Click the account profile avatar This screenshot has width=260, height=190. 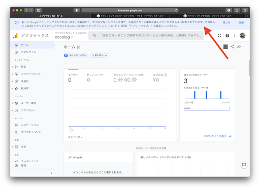click(x=243, y=35)
